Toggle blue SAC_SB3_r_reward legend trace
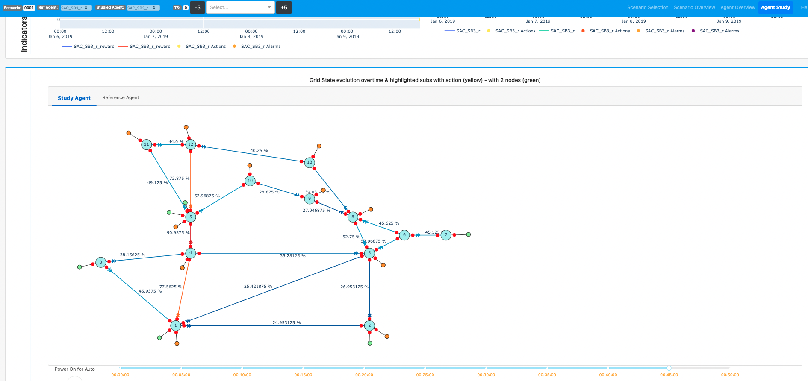This screenshot has height=381, width=808. click(x=88, y=47)
